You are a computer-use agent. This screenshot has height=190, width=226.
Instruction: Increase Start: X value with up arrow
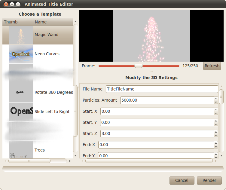click(x=216, y=109)
